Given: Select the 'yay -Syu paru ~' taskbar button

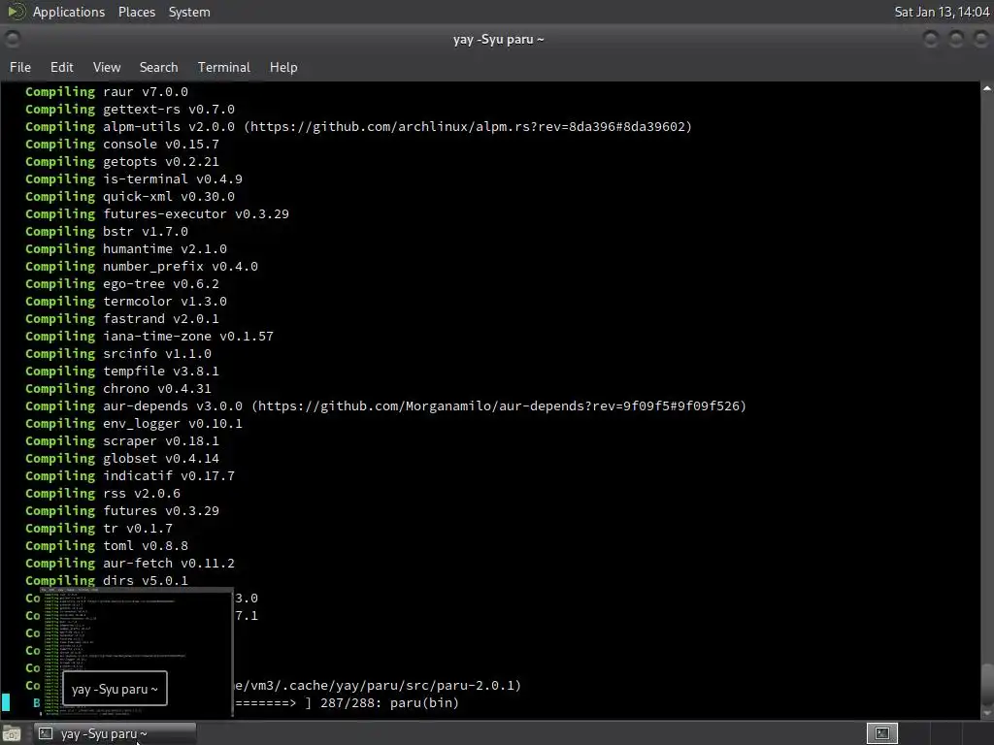Looking at the screenshot, I should (x=115, y=733).
